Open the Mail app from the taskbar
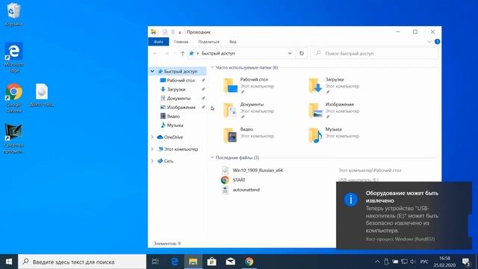The image size is (478, 269). click(230, 262)
